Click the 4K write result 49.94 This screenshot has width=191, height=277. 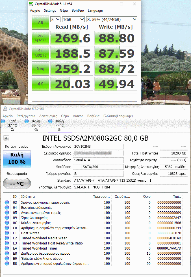click(x=116, y=84)
